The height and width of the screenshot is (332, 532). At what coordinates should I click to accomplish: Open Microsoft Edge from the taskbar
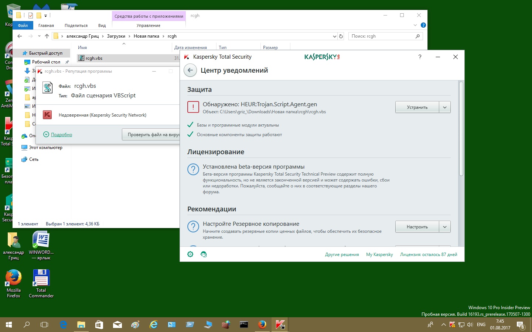(x=63, y=325)
